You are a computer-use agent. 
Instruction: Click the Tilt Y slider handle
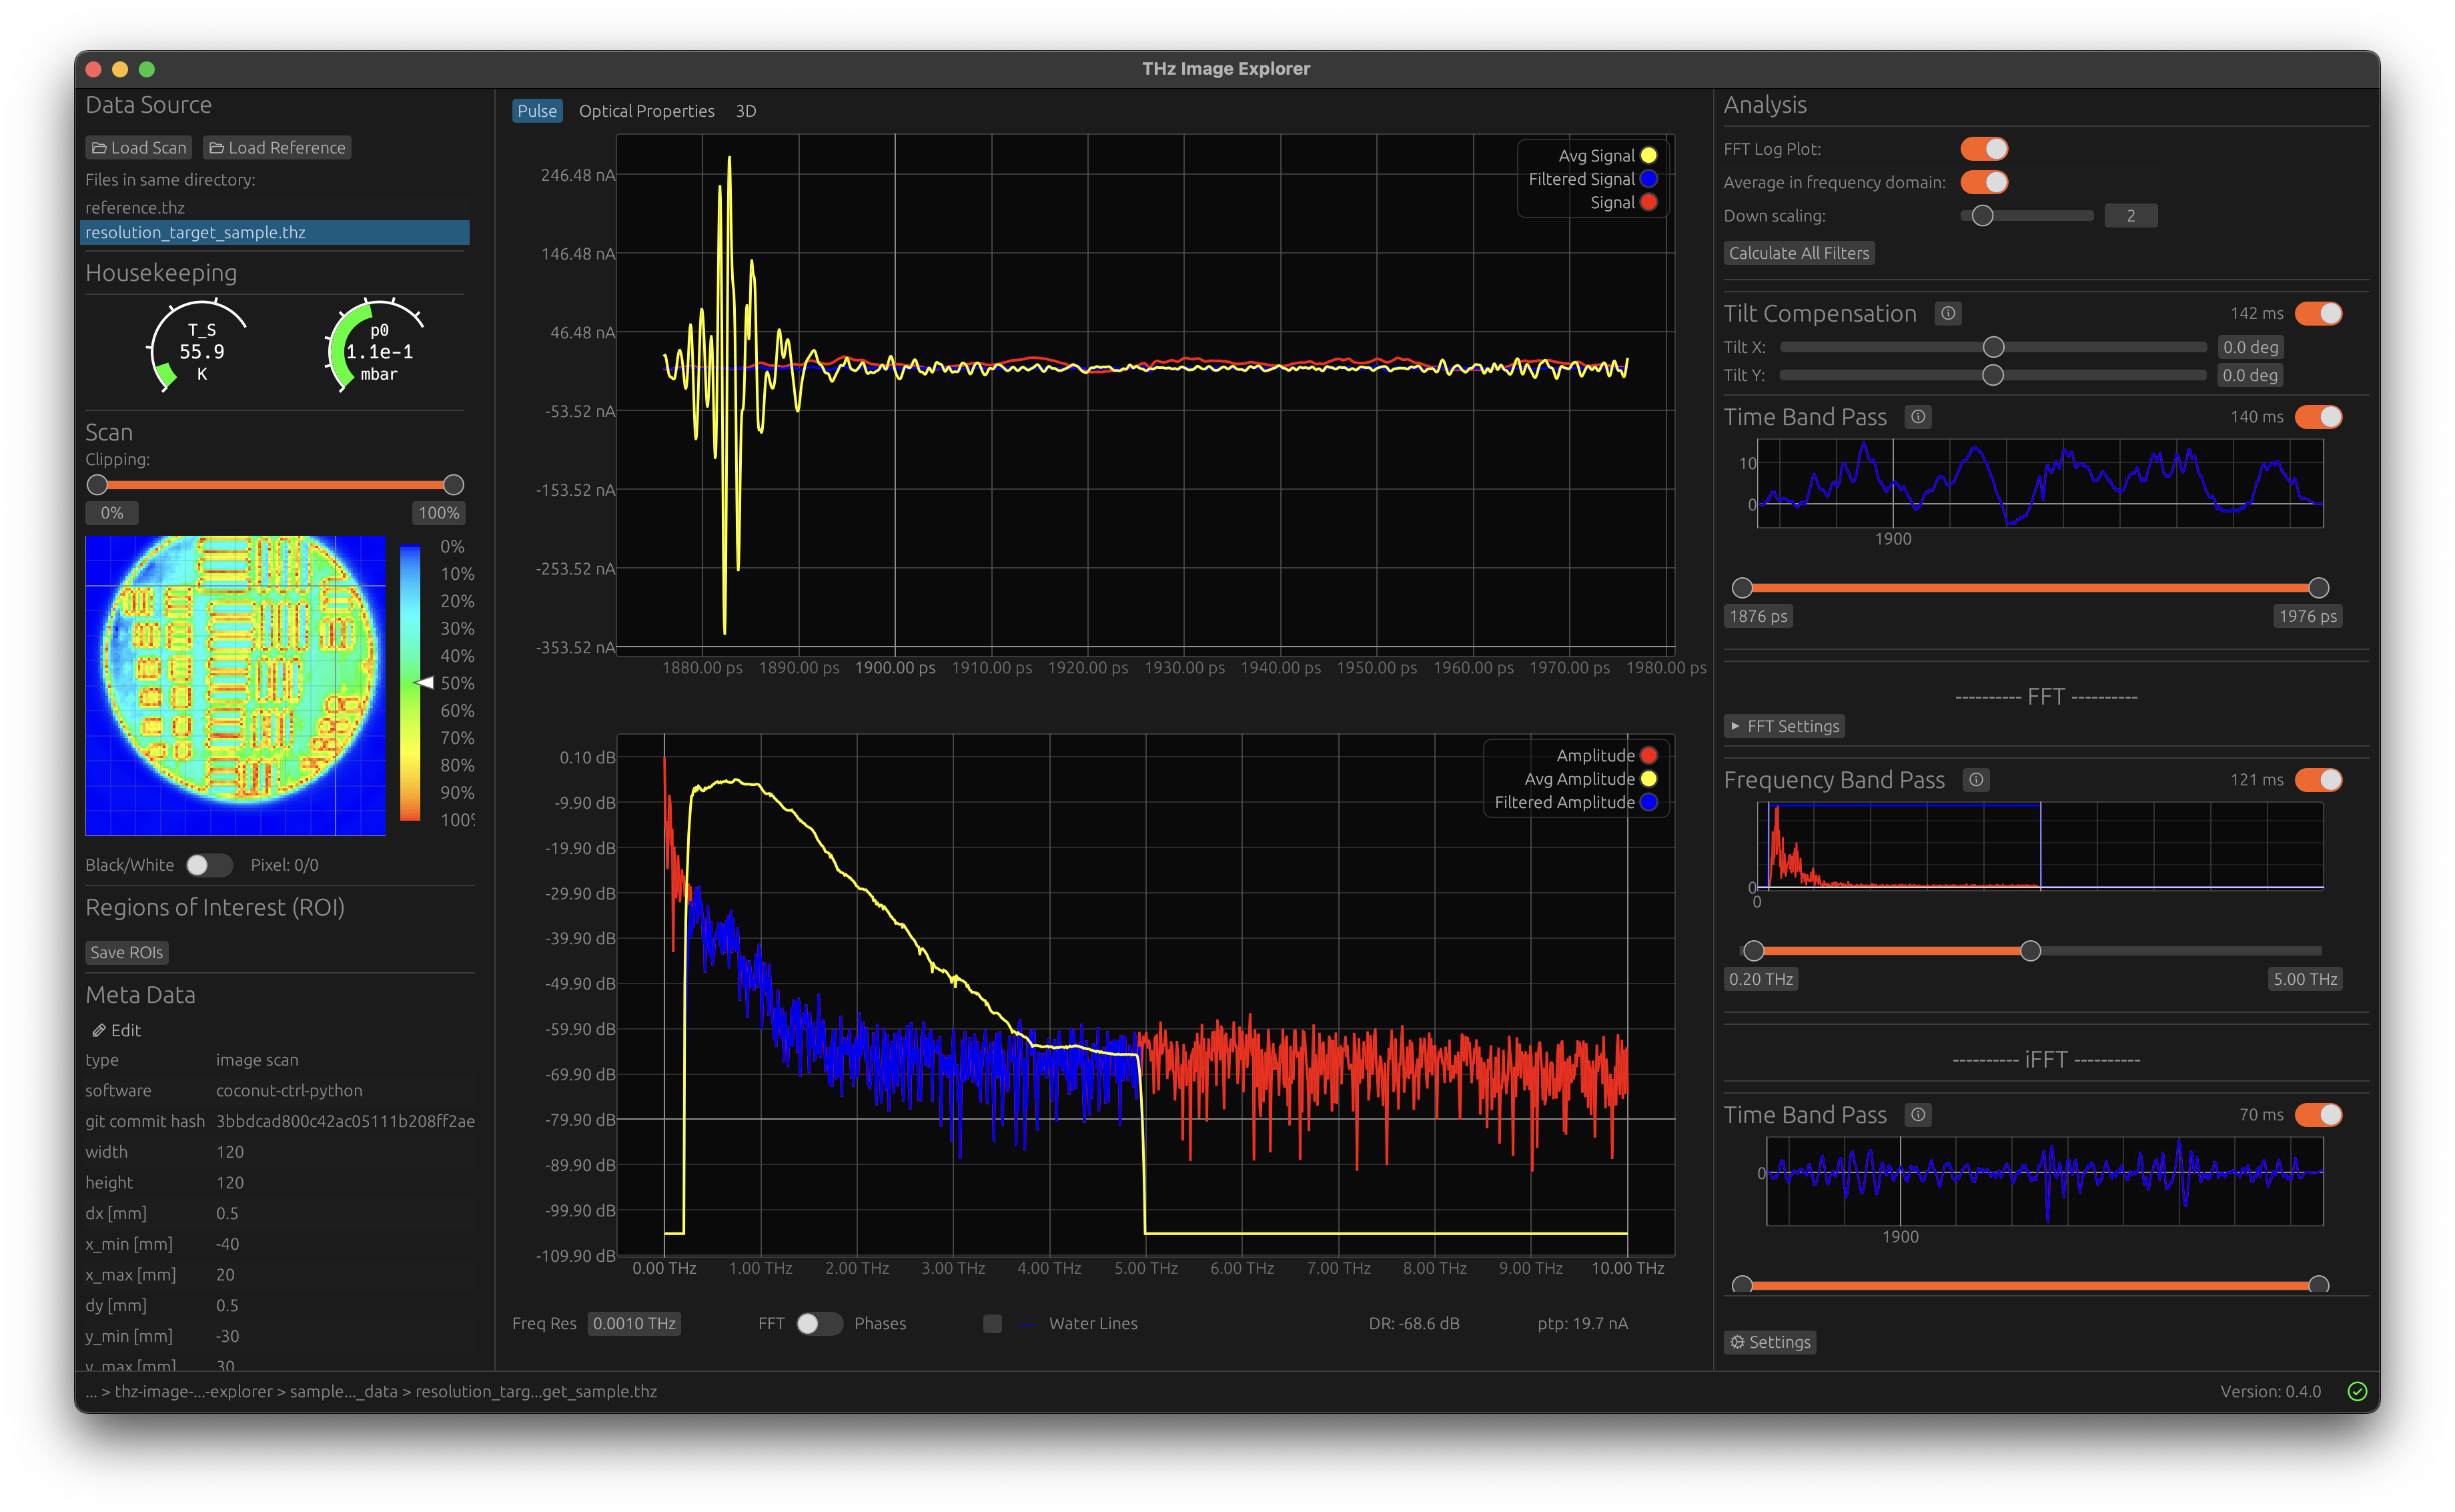tap(1992, 375)
